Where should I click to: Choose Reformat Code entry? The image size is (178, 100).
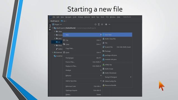pyautogui.click(x=82, y=86)
